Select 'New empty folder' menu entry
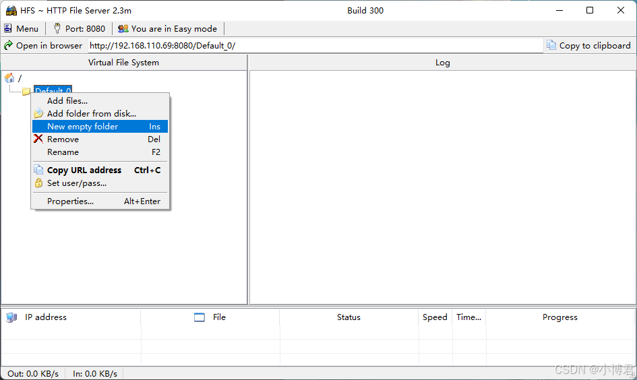Screen dimensions: 637x380 100,126
